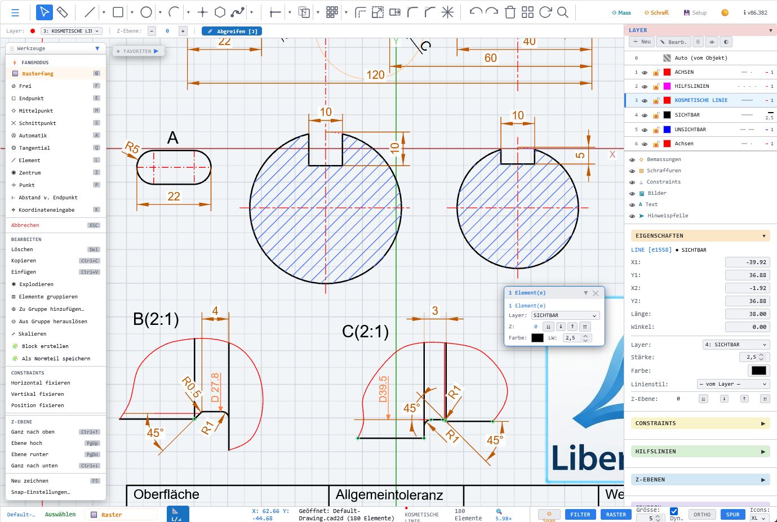Select Schnittpunkt snap option

coord(55,123)
